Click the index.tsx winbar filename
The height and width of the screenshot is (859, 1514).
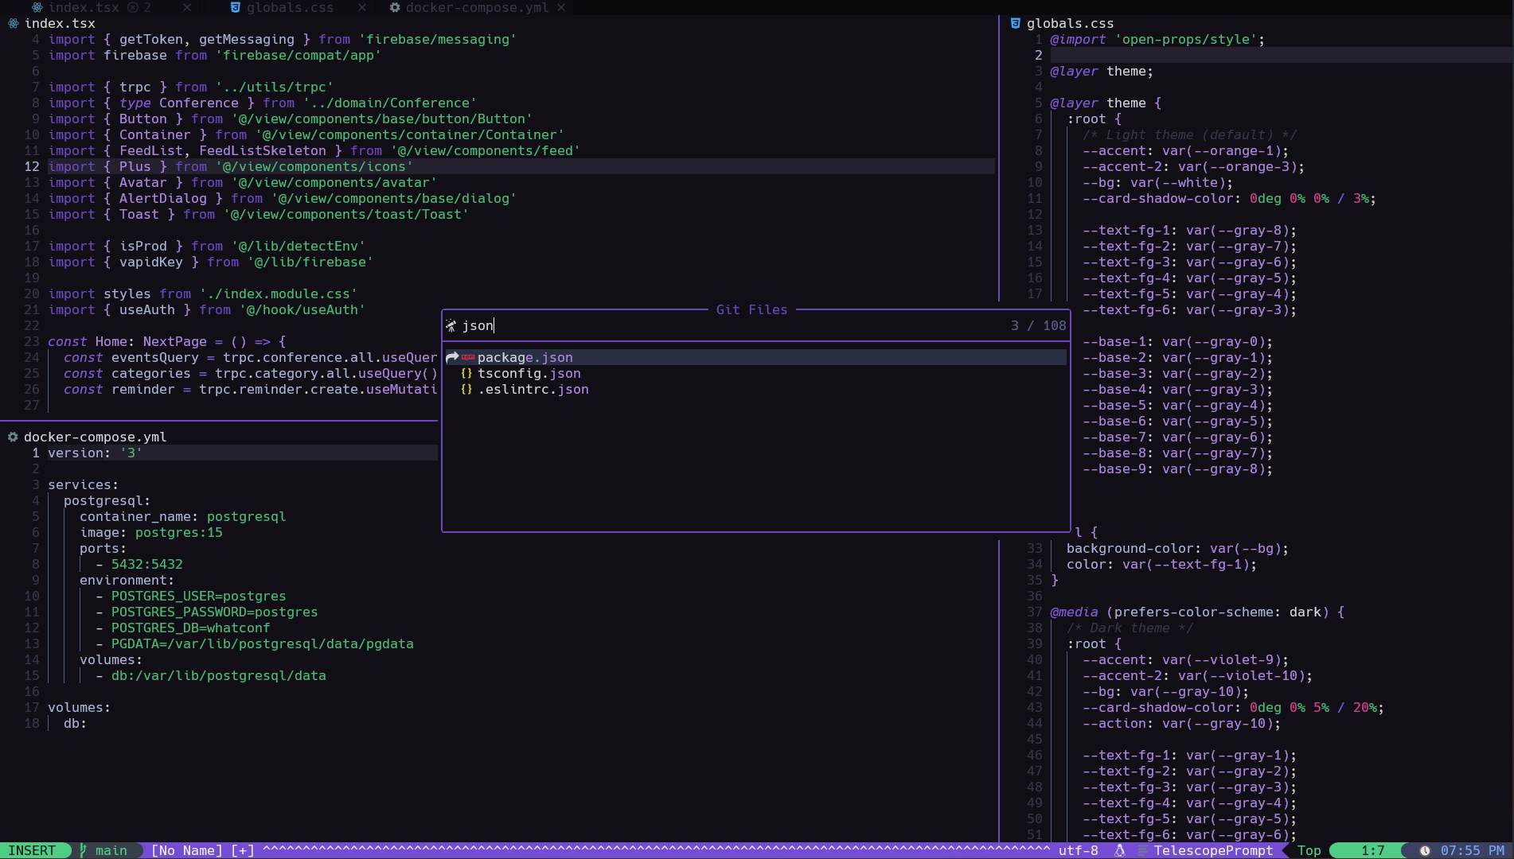pos(60,23)
